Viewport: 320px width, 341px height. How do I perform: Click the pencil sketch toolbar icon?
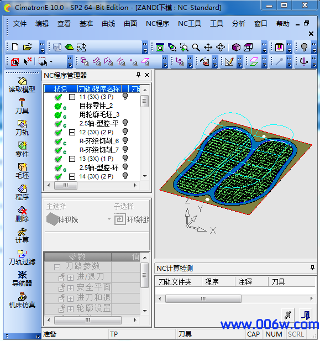pos(229,62)
